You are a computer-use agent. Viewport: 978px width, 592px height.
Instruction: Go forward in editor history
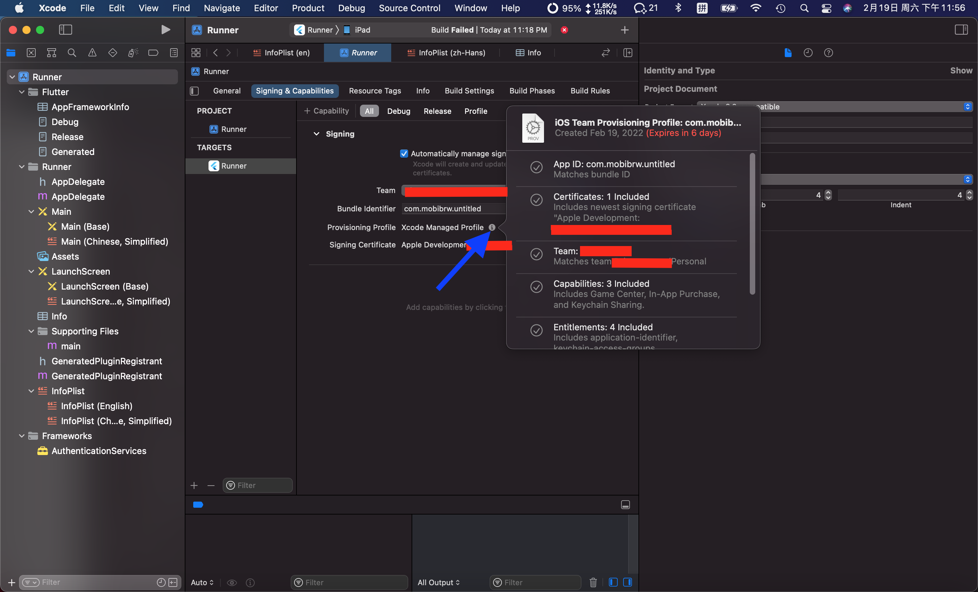(x=229, y=52)
